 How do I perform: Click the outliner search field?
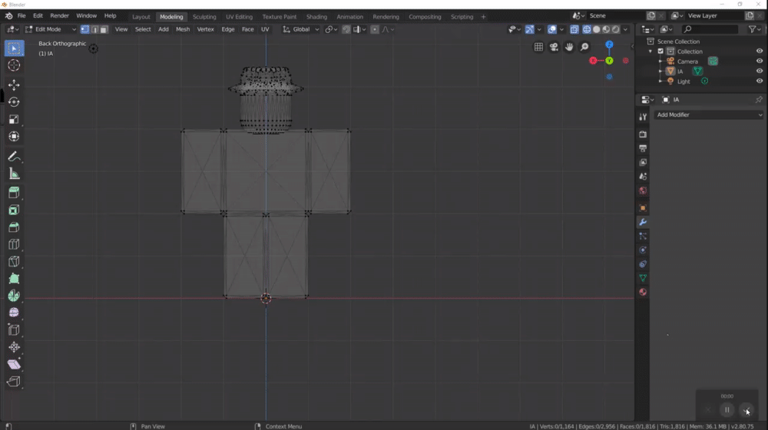[709, 29]
